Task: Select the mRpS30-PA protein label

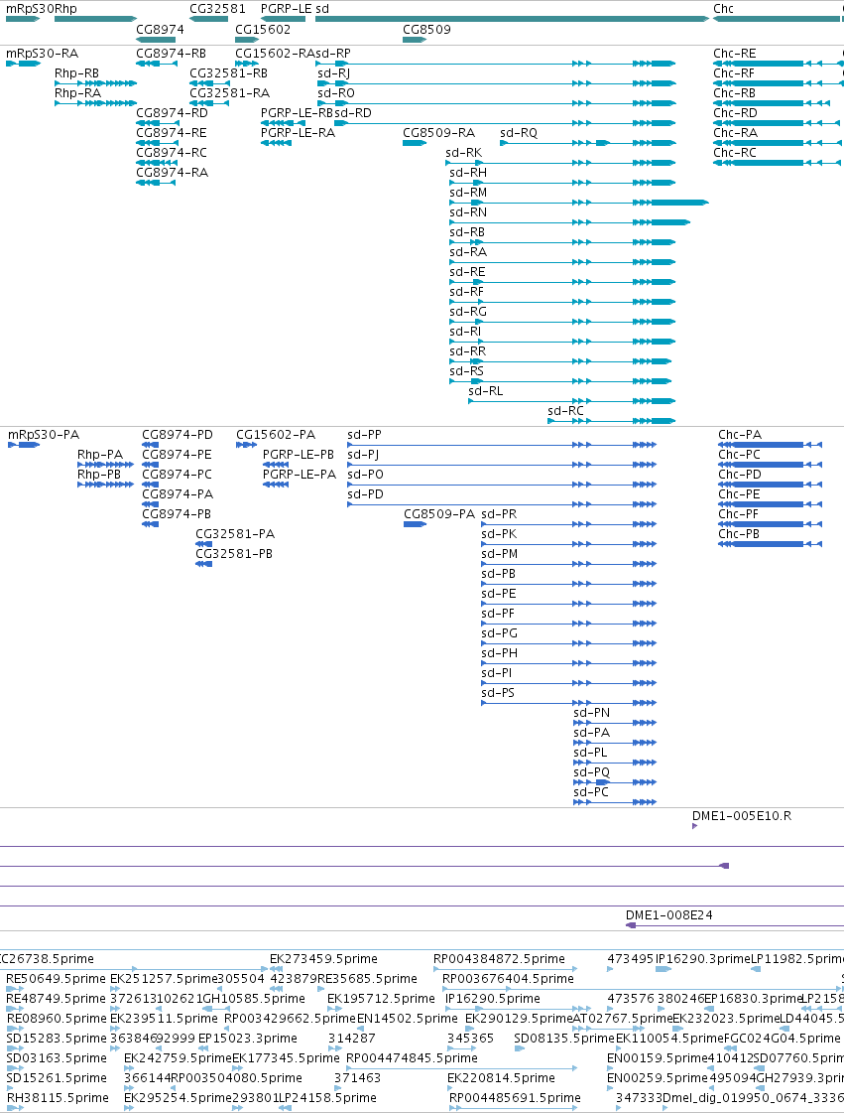Action: (x=44, y=435)
